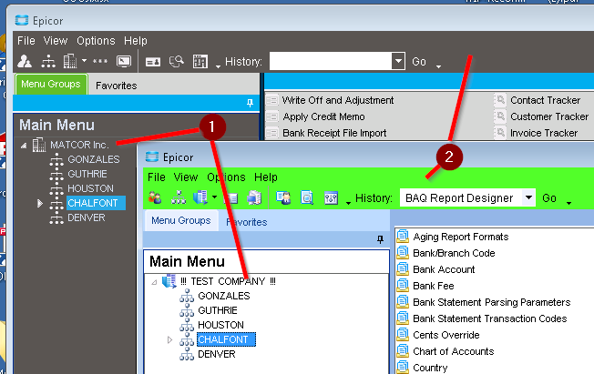Collapse MATCOR Inc. tree node
The width and height of the screenshot is (594, 374).
click(24, 146)
